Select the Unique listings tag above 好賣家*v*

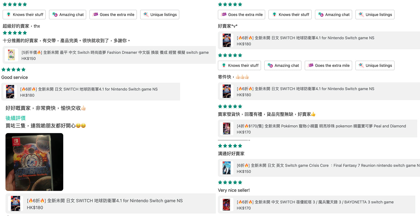point(375,15)
